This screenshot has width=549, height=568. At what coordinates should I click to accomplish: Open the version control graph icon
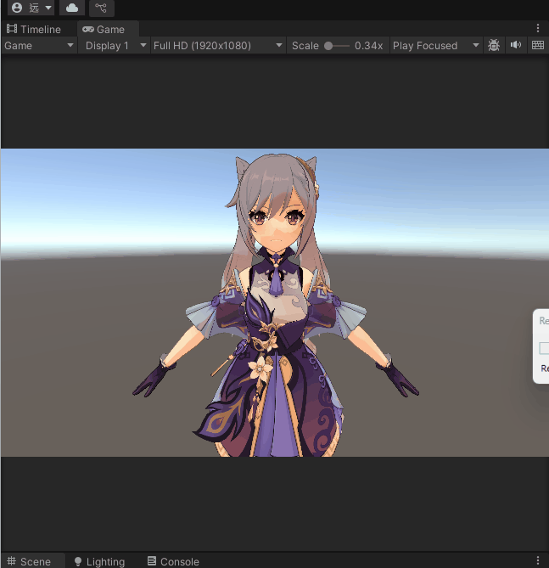(x=101, y=8)
